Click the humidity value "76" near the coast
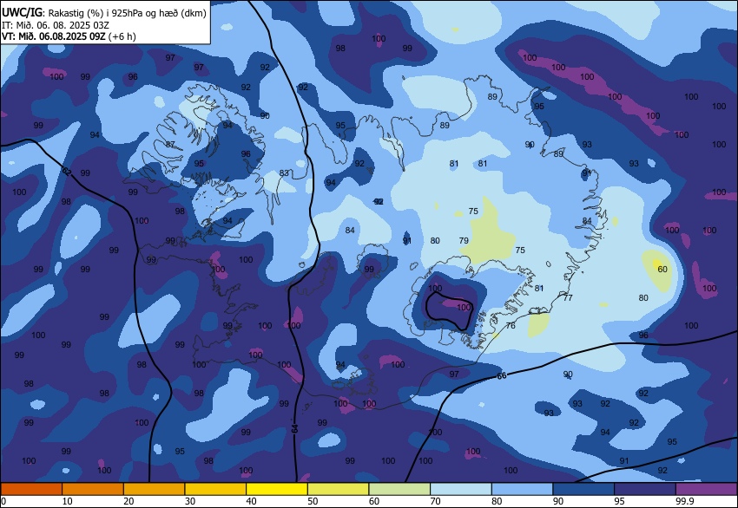Viewport: 738px width, 508px height. coord(511,325)
